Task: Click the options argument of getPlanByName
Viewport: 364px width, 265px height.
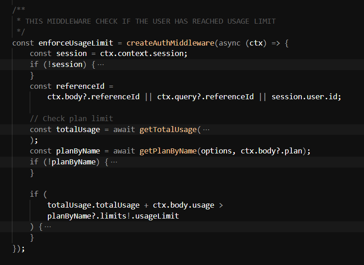Action: (x=216, y=151)
